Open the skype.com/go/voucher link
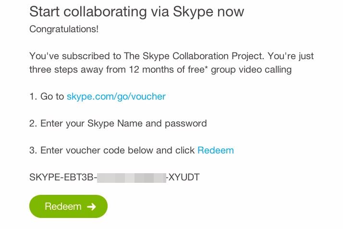343x229 pixels. (x=116, y=97)
